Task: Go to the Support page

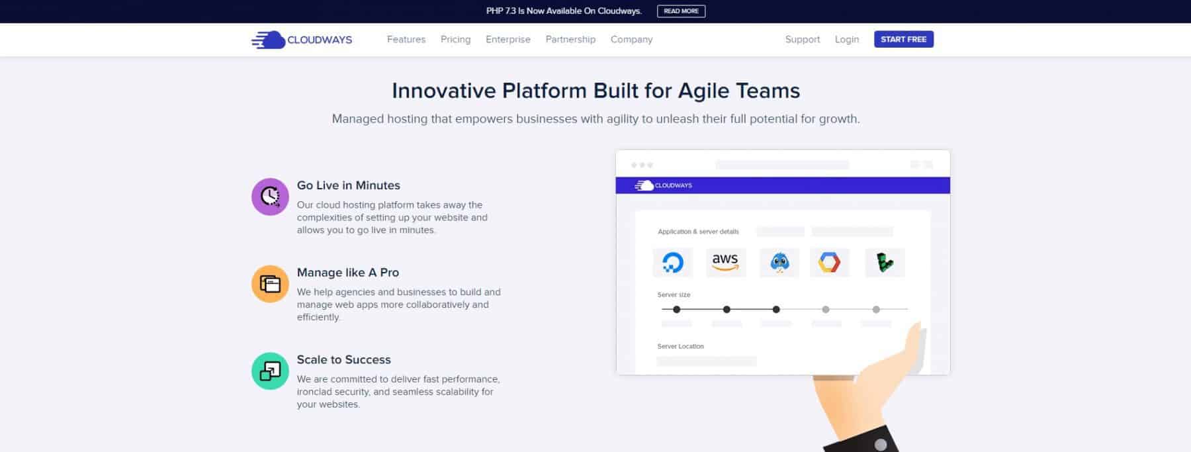Action: point(803,40)
